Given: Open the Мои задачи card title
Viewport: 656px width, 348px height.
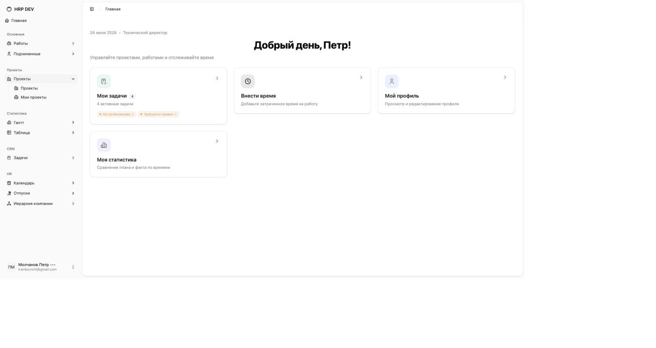Looking at the screenshot, I should [x=112, y=96].
